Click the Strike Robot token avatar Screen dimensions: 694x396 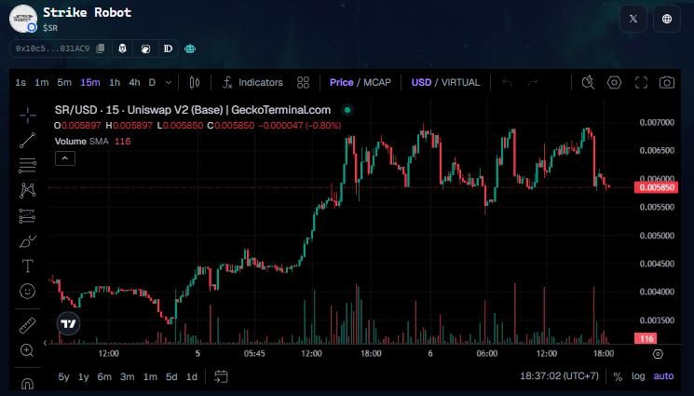click(23, 19)
